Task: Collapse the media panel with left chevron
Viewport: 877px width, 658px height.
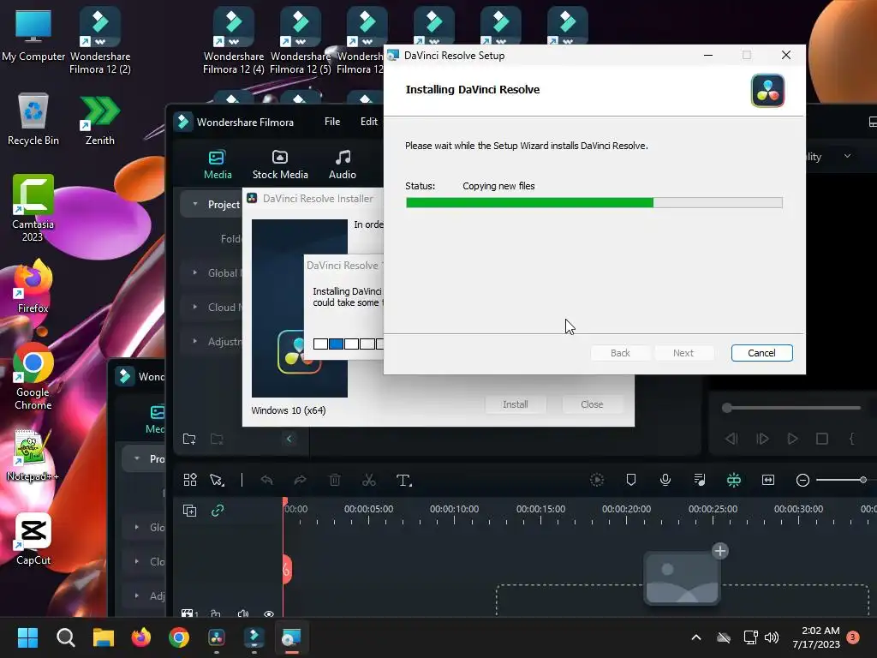Action: [289, 439]
